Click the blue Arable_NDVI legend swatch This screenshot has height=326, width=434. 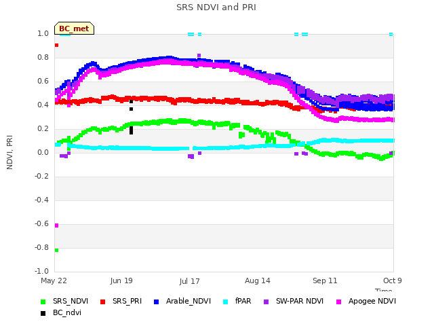click(156, 302)
